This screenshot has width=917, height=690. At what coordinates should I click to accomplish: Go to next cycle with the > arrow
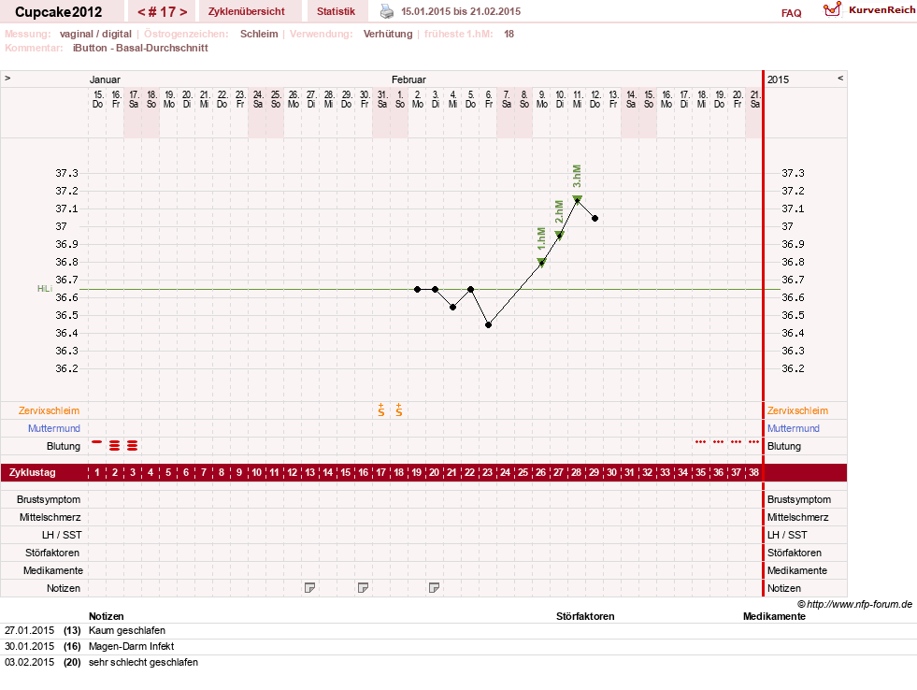click(183, 12)
